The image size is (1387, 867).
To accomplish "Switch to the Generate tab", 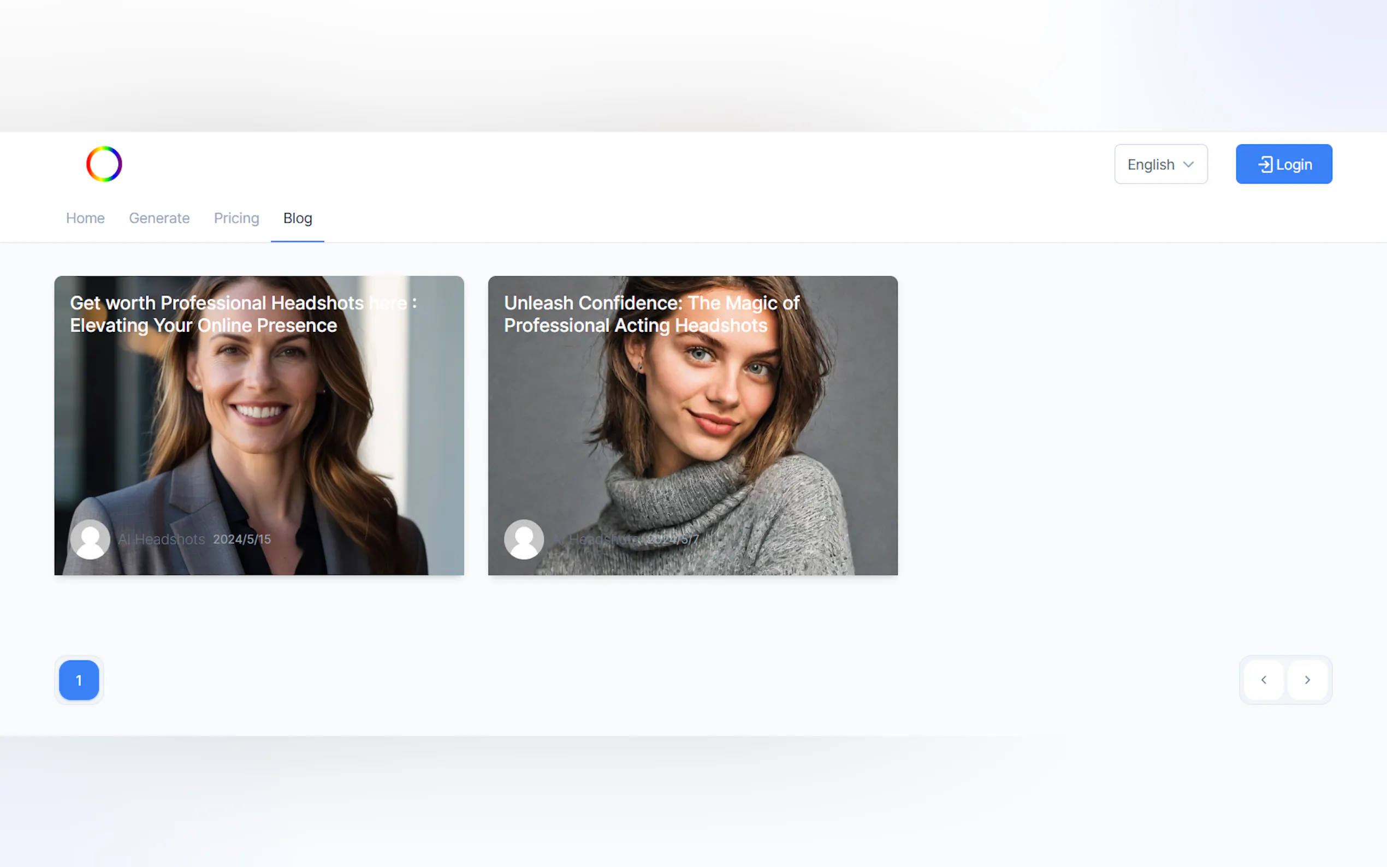I will click(159, 218).
